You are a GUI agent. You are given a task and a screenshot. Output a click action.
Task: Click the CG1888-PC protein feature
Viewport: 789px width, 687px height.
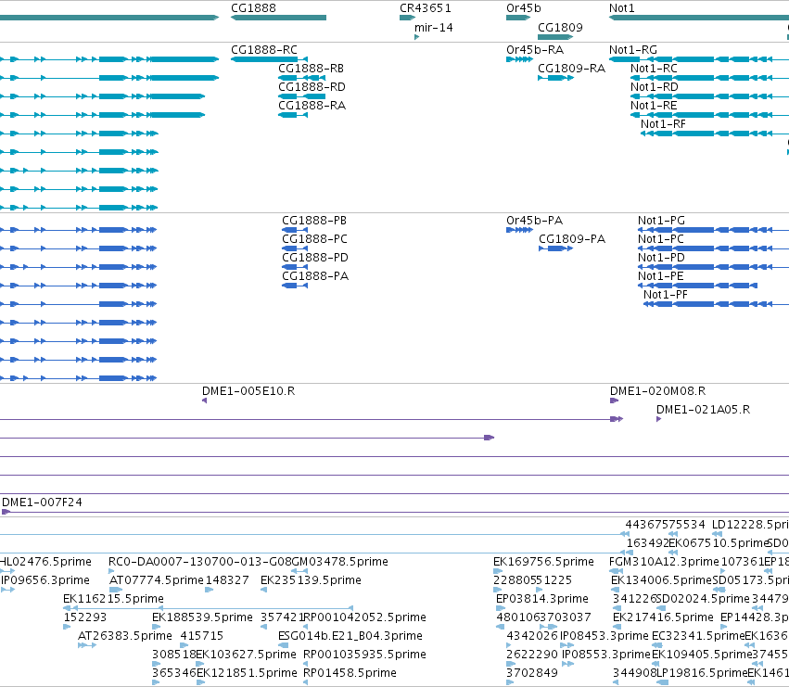click(x=295, y=248)
